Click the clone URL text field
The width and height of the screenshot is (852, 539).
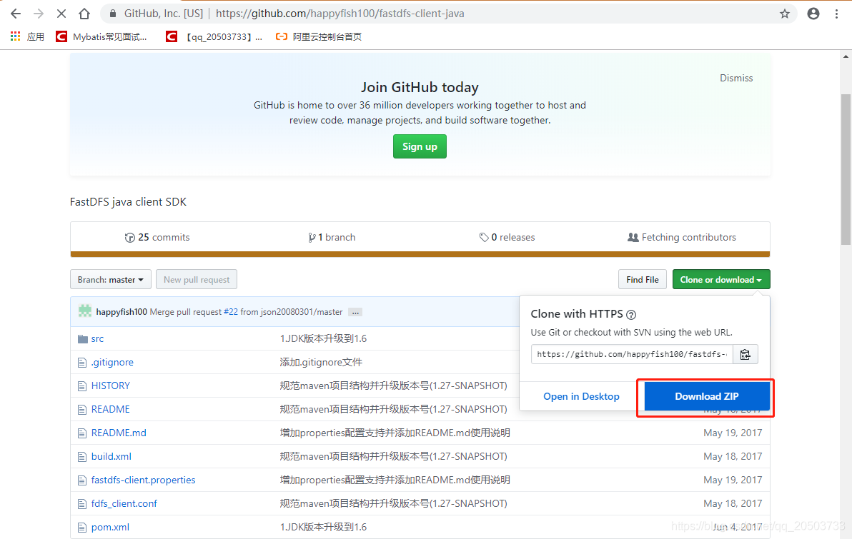click(632, 354)
